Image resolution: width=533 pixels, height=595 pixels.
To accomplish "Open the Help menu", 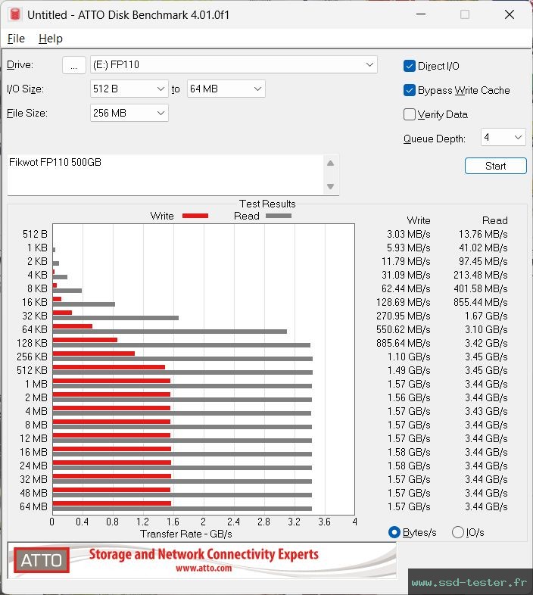I will [x=51, y=39].
